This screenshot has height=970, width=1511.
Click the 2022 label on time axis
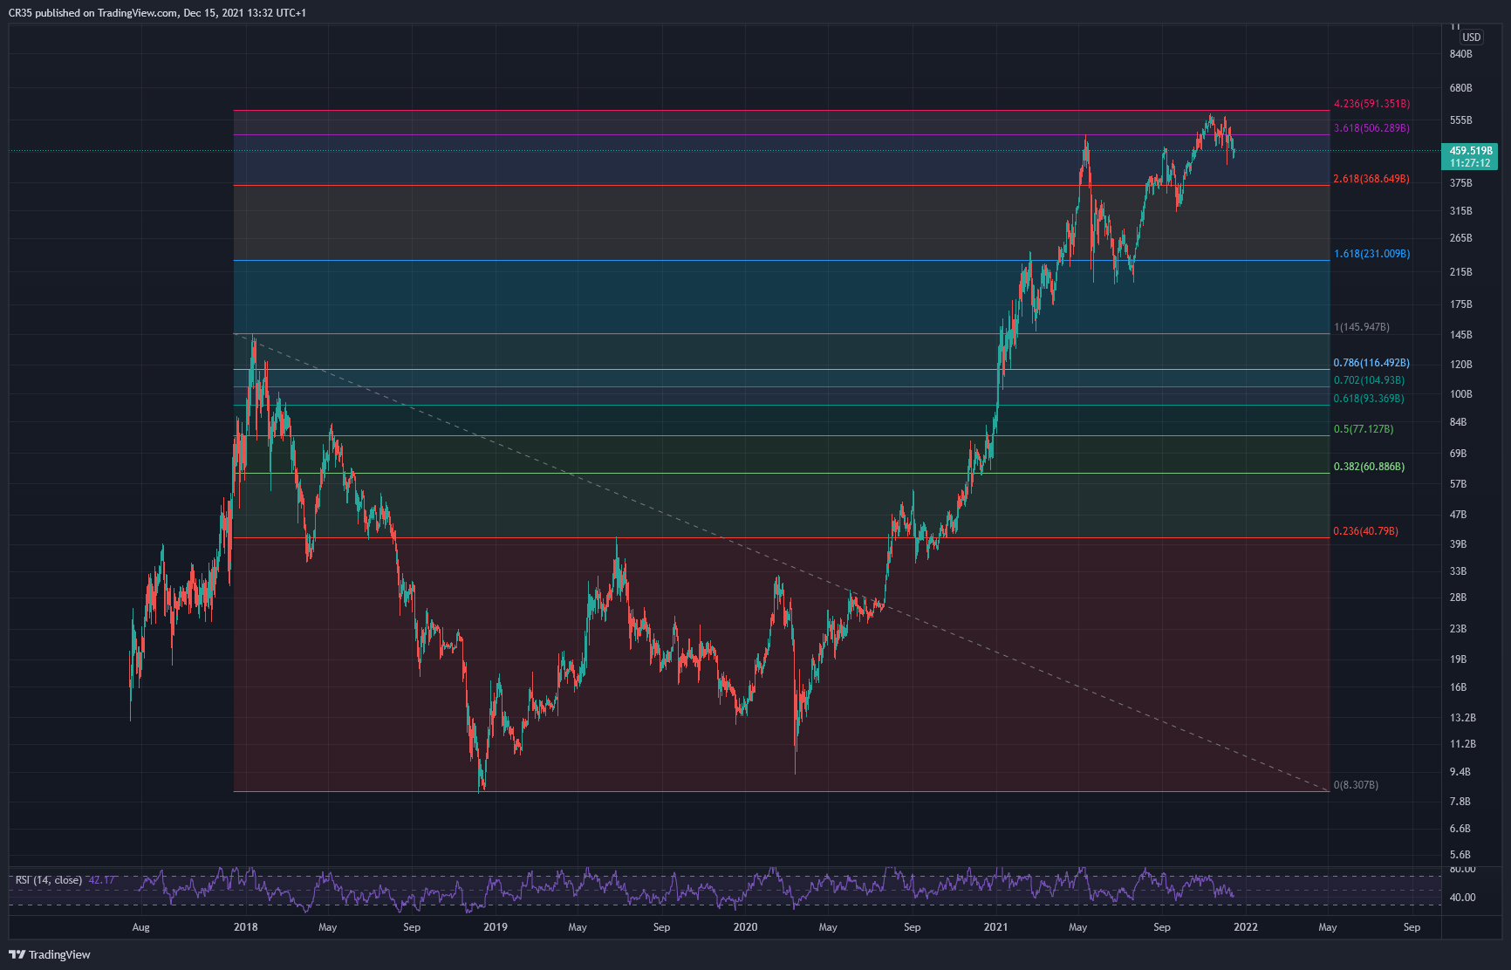1246,927
